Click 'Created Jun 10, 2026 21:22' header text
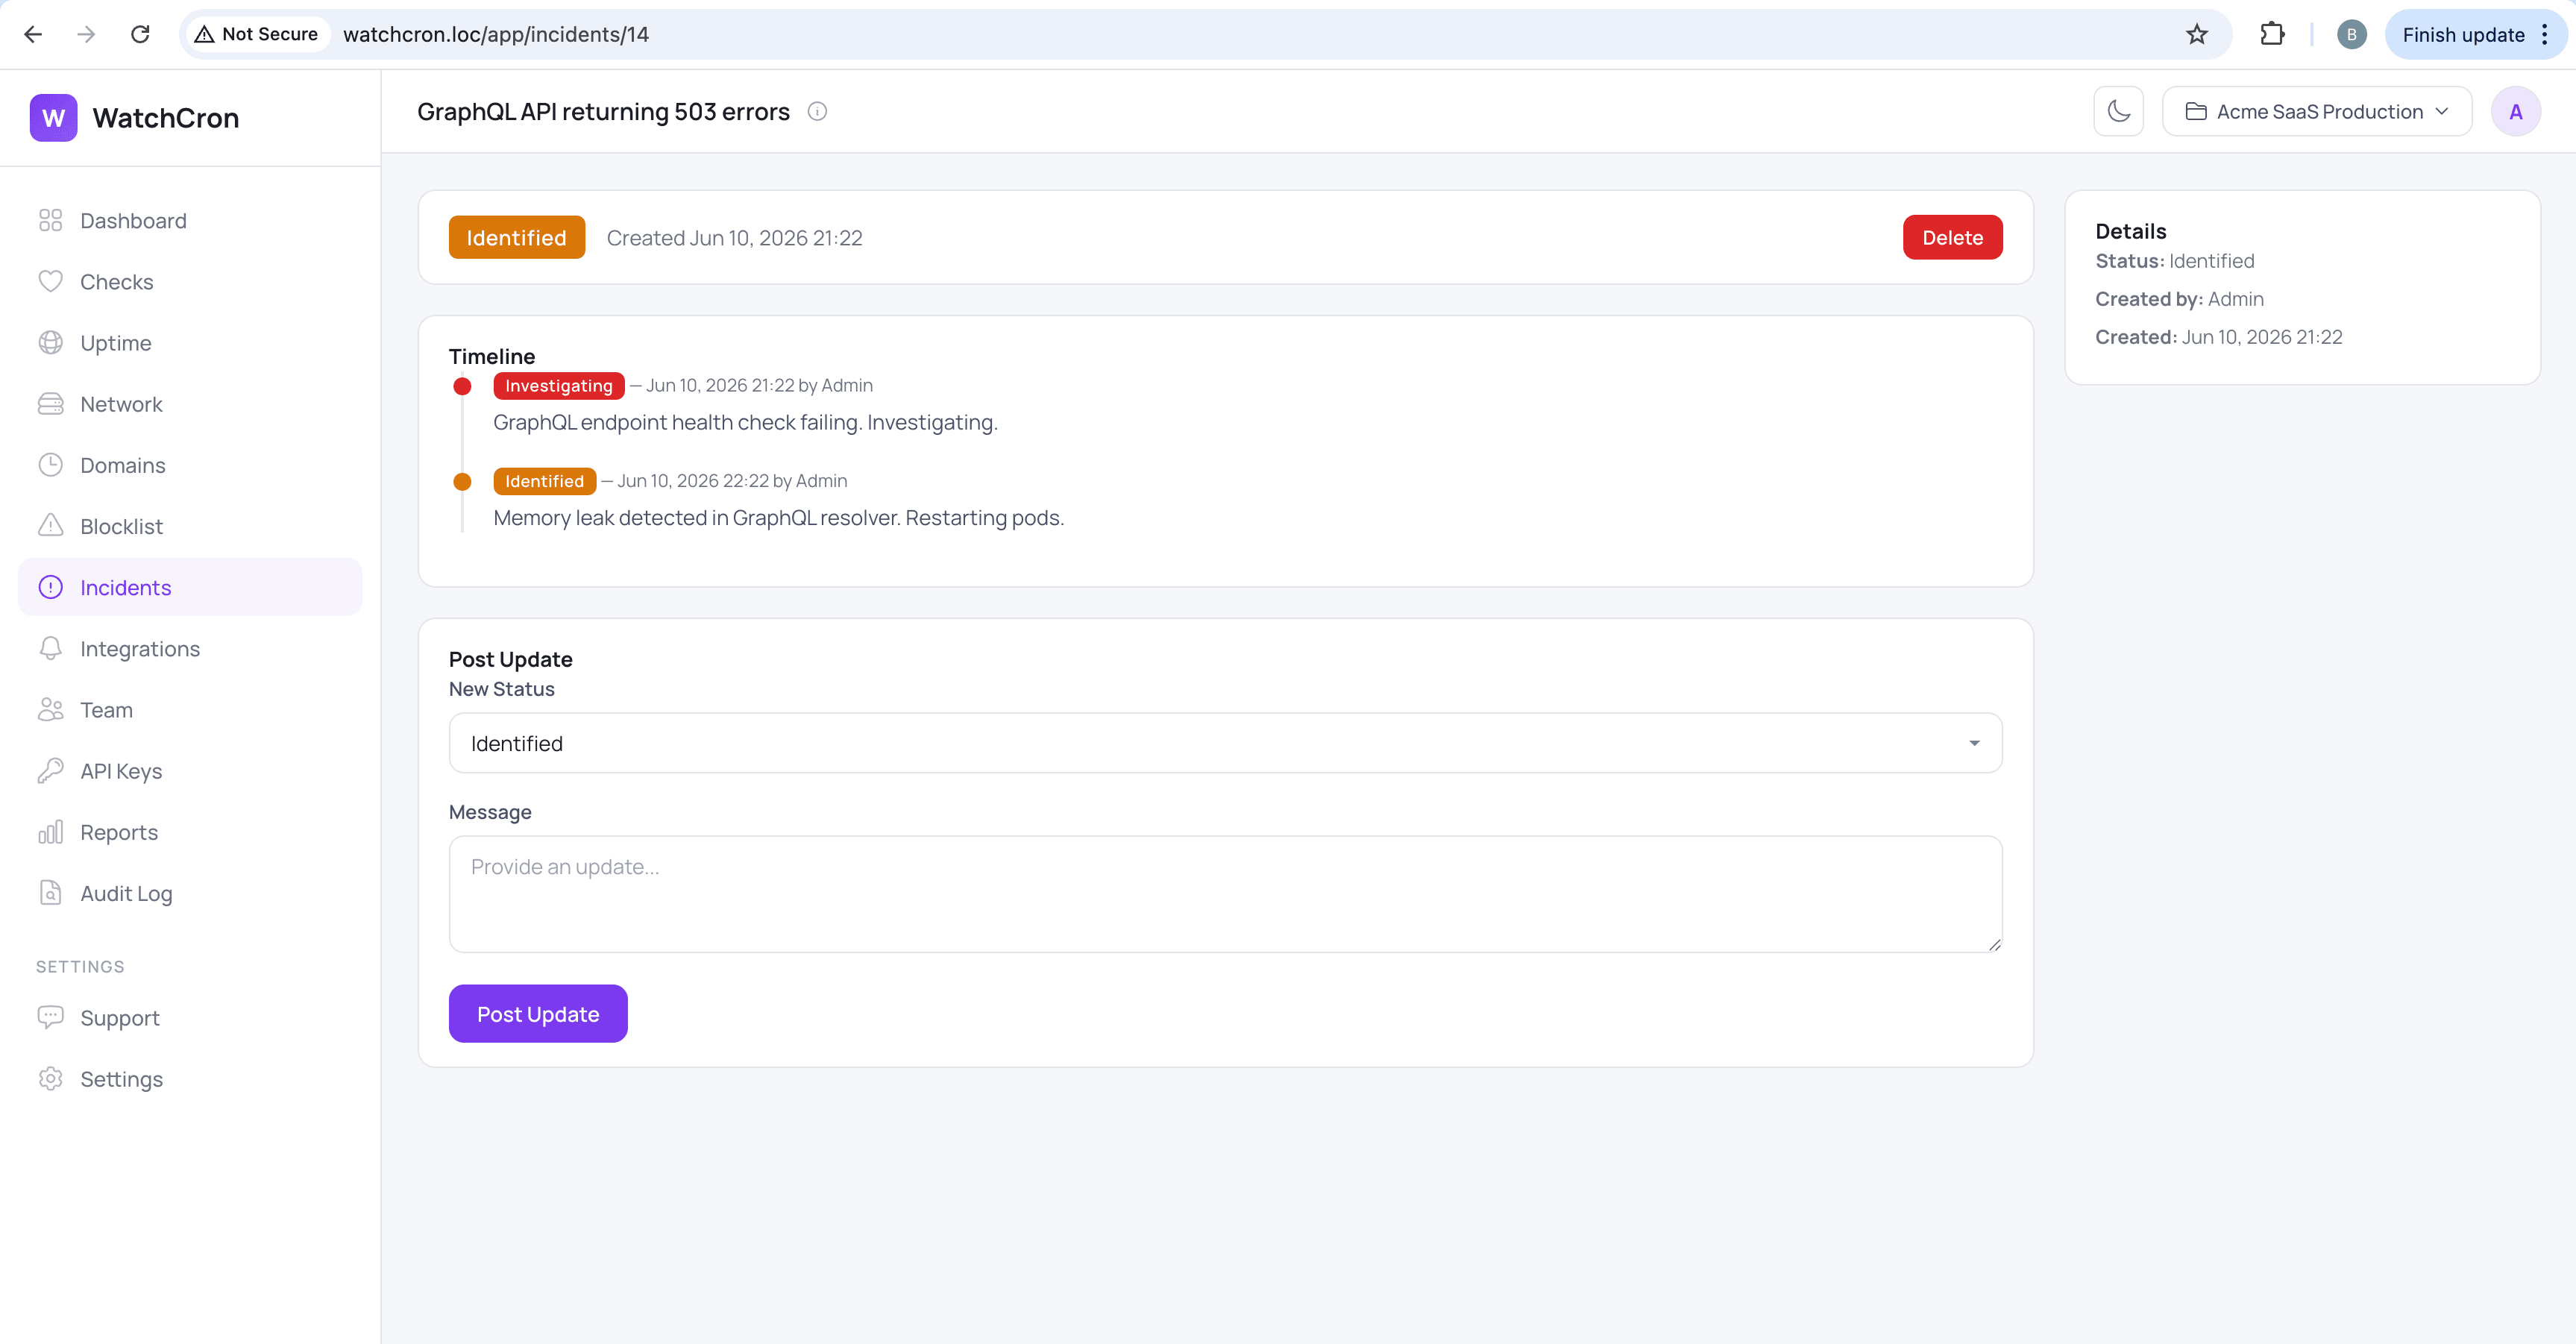2576x1344 pixels. coord(734,237)
